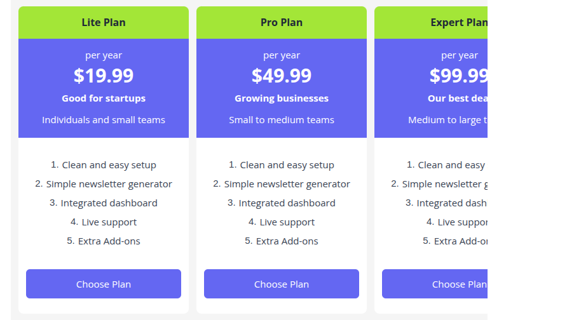This screenshot has width=567, height=320.
Task: Click 'Growing businesses' tagline
Action: coord(282,98)
